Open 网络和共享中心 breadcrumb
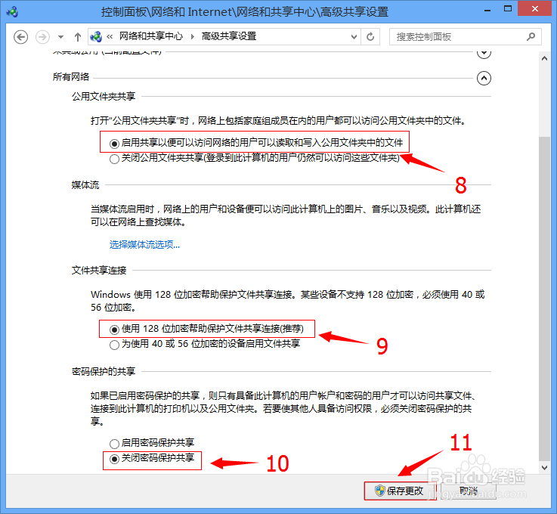The height and width of the screenshot is (514, 557). pyautogui.click(x=151, y=36)
